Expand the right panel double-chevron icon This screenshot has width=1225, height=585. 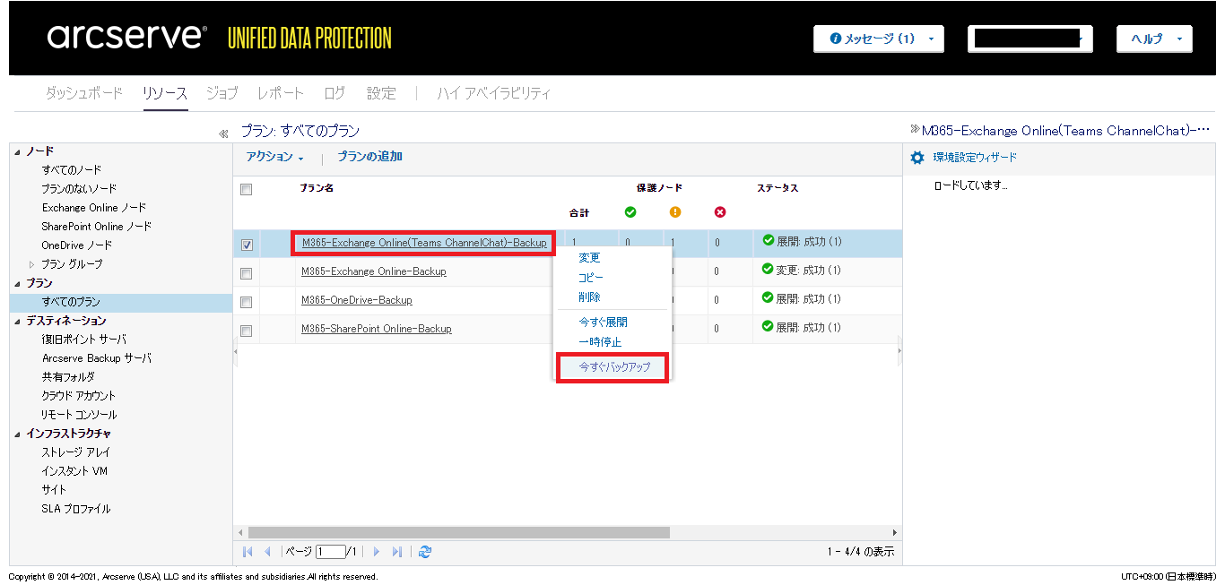click(x=915, y=129)
